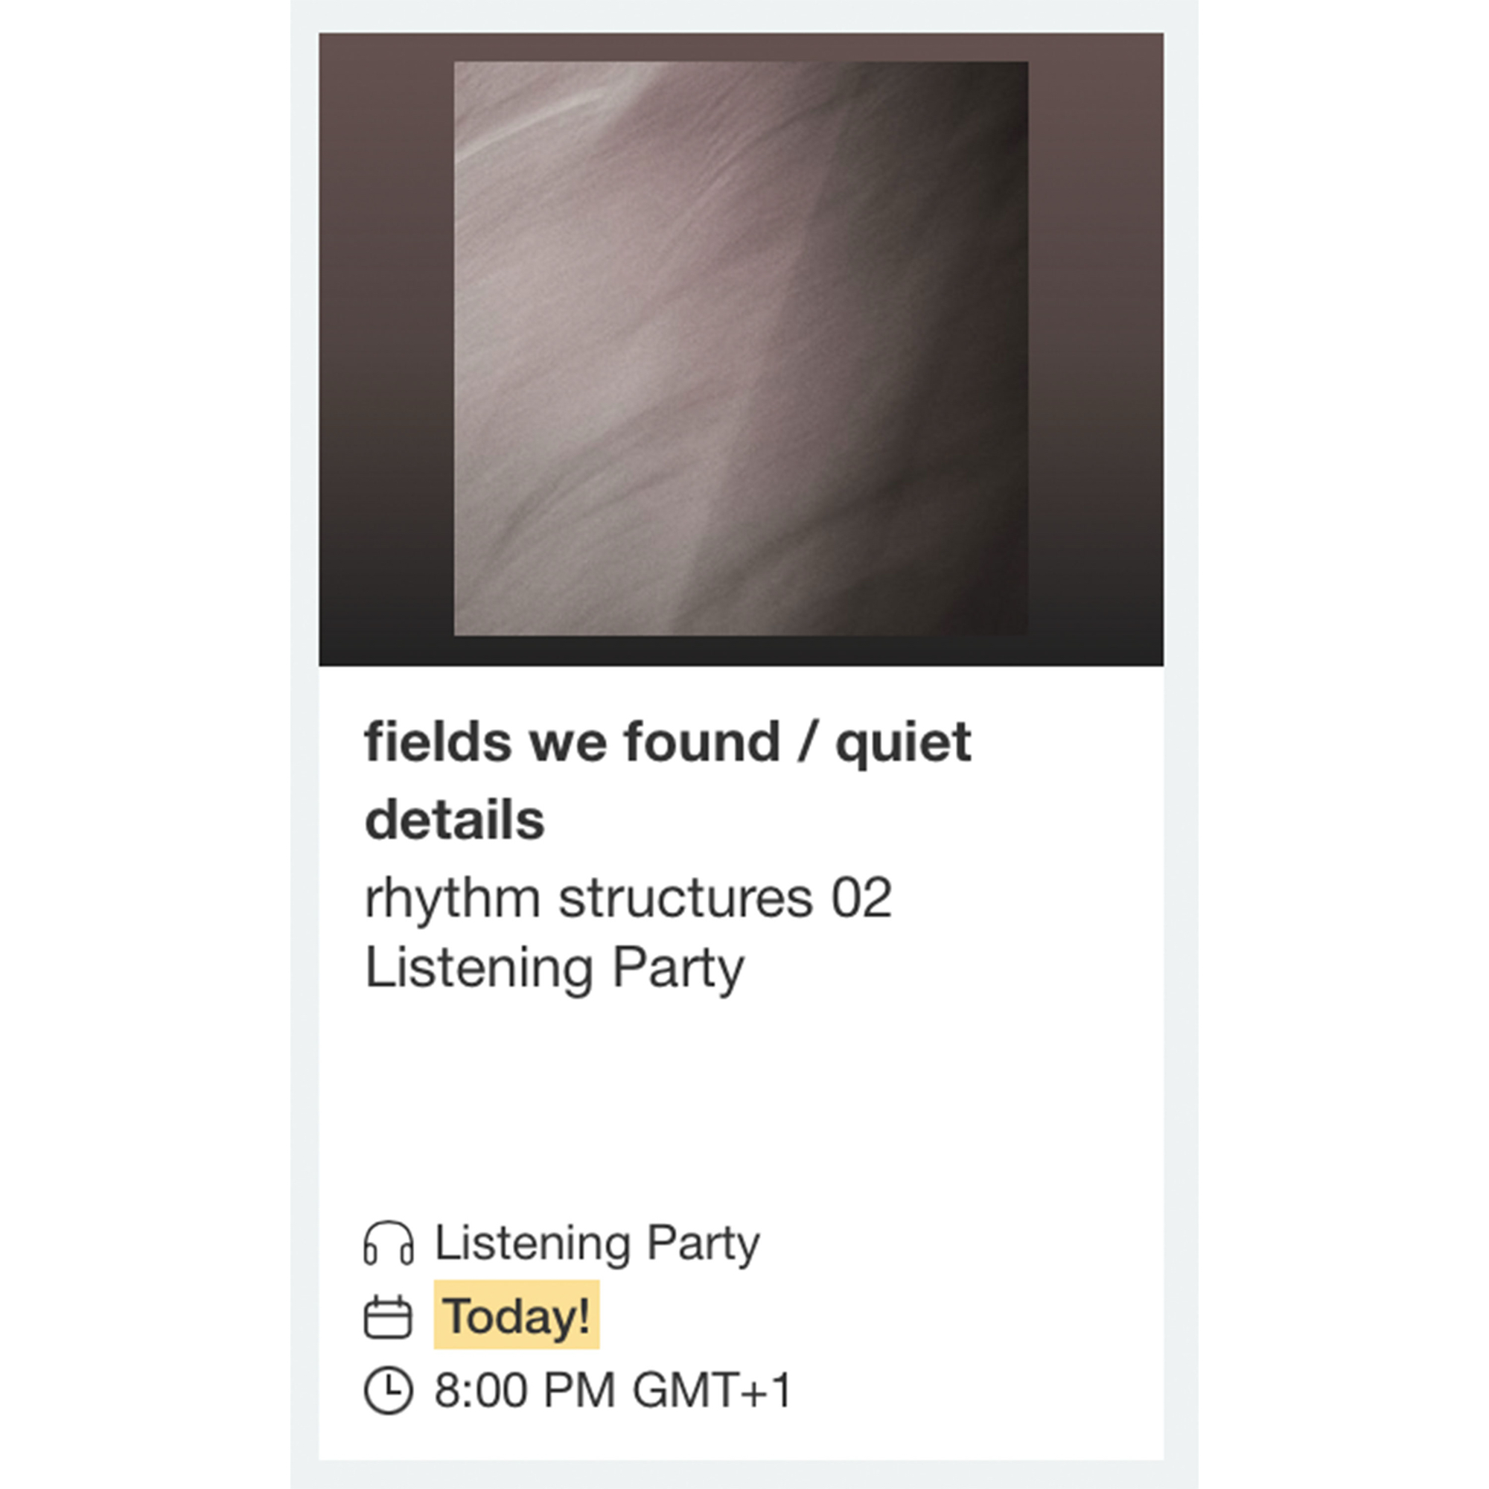
Task: Click the calendar icon beside Today!
Action: (388, 1316)
